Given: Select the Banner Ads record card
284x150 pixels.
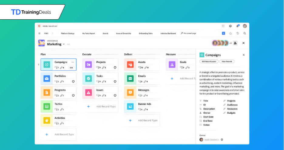Looking at the screenshot, I should (142, 106).
